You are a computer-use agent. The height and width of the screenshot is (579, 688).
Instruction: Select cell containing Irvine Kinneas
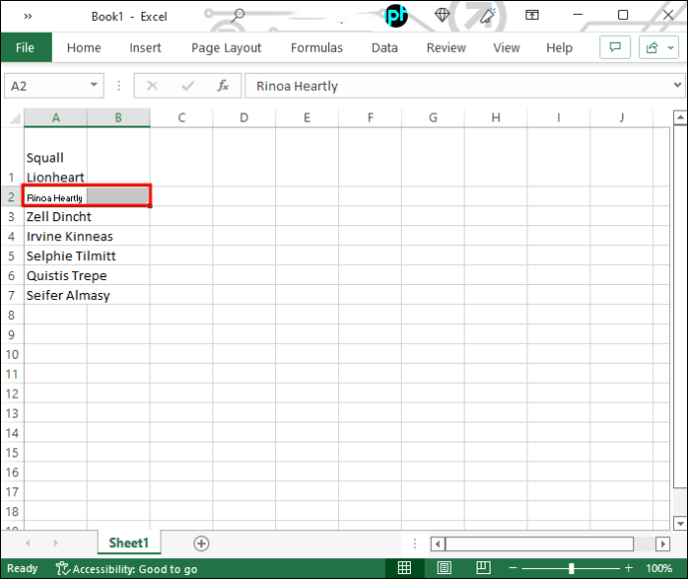(x=56, y=236)
